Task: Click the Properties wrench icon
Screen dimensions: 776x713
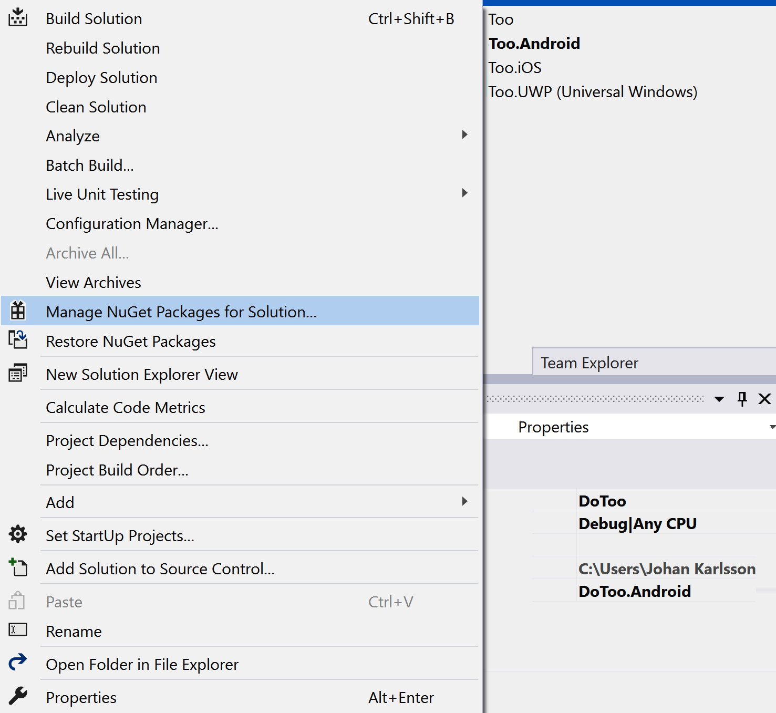Action: coord(18,696)
